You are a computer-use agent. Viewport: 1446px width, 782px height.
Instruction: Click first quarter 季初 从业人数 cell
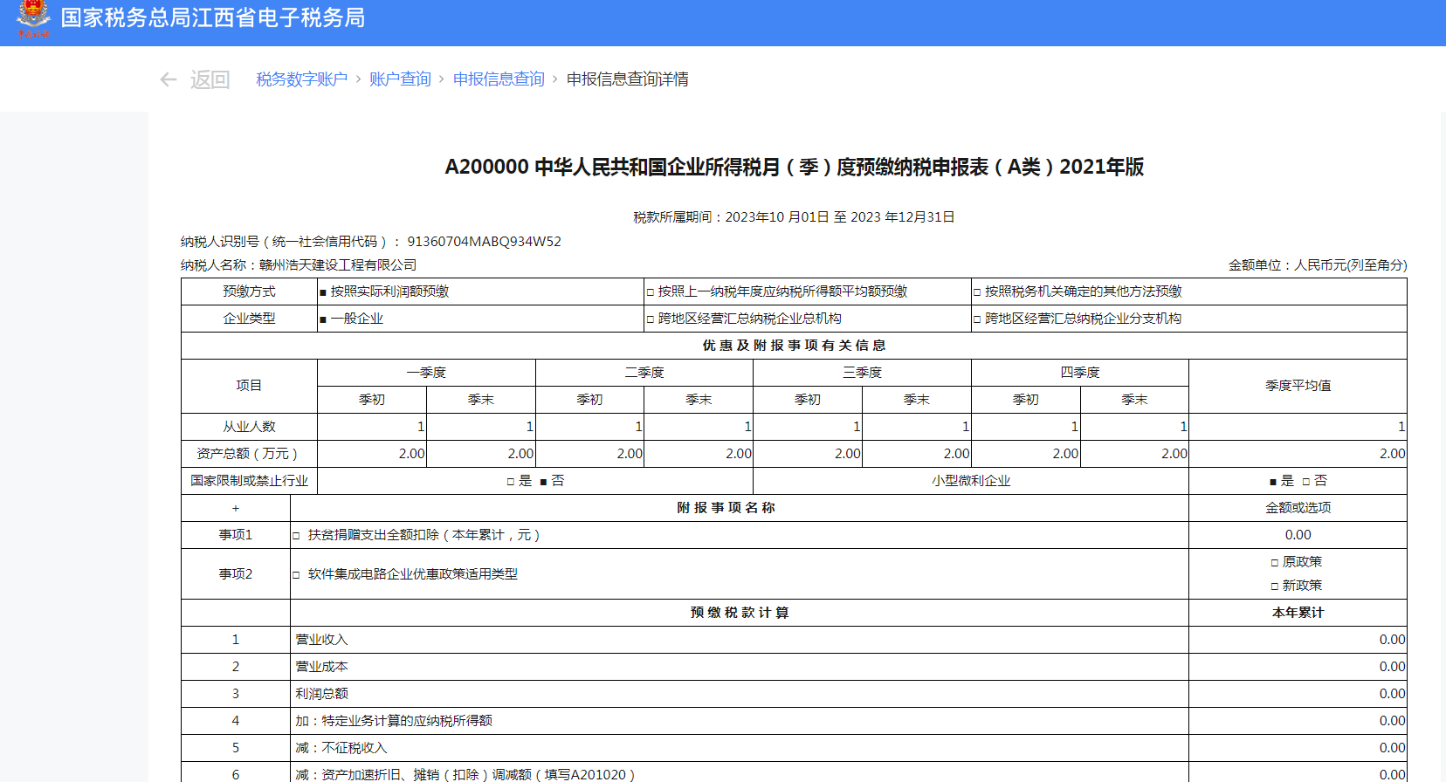pos(372,427)
